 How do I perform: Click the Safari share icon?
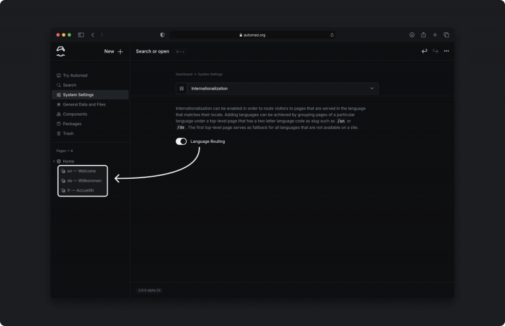pyautogui.click(x=424, y=35)
